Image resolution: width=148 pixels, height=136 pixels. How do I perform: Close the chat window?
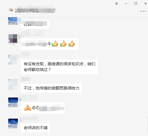pos(145,4)
